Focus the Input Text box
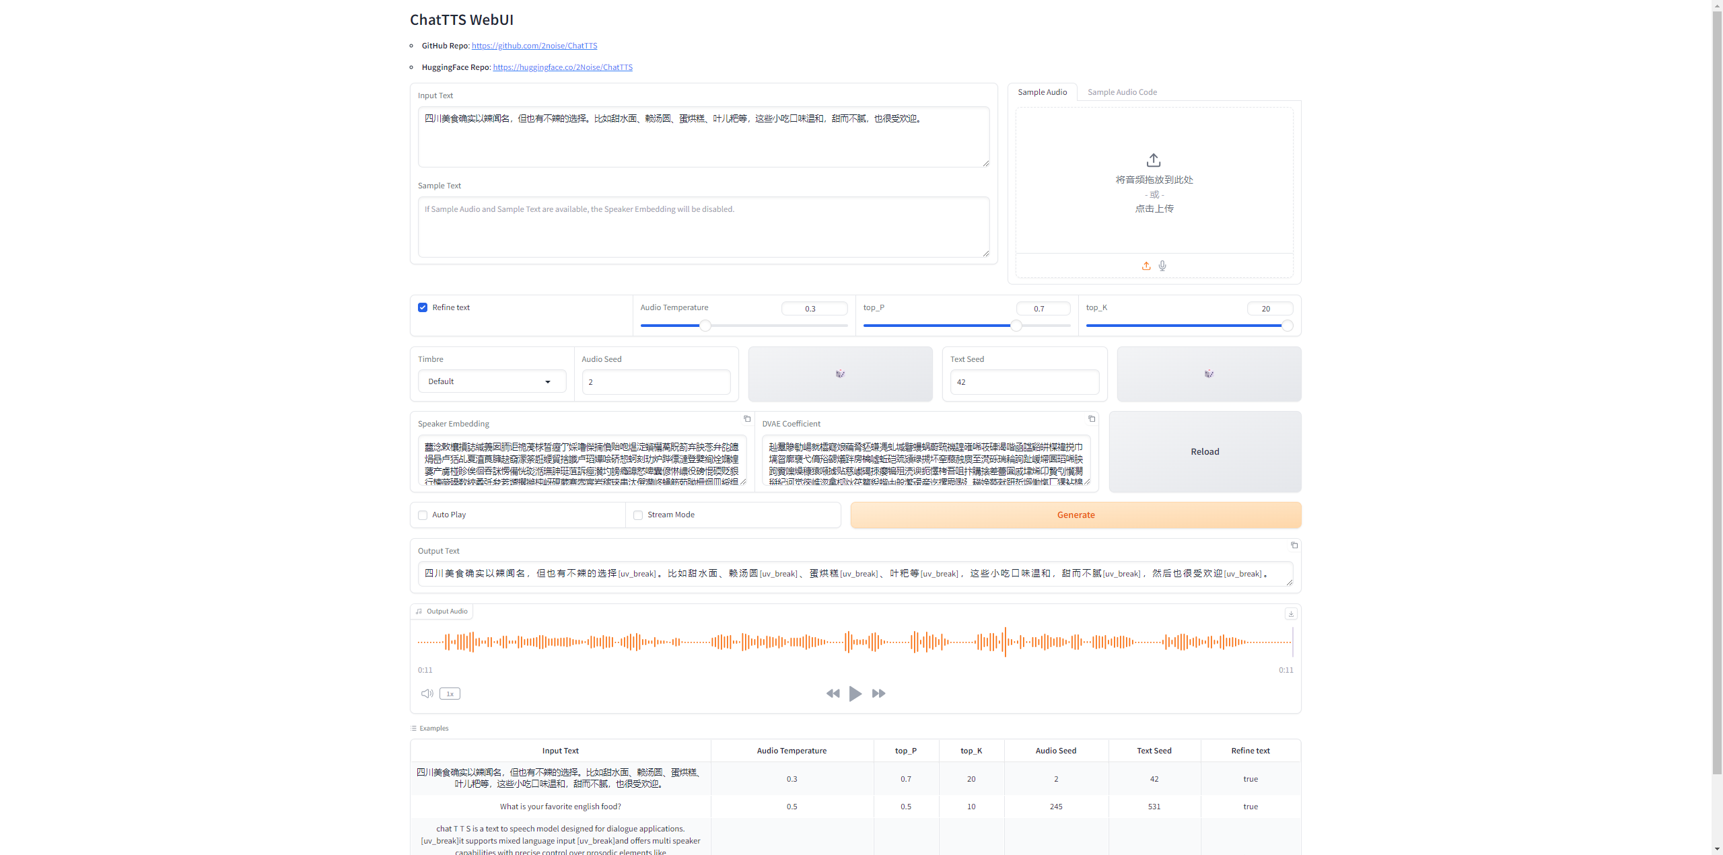The width and height of the screenshot is (1723, 855). pos(703,137)
